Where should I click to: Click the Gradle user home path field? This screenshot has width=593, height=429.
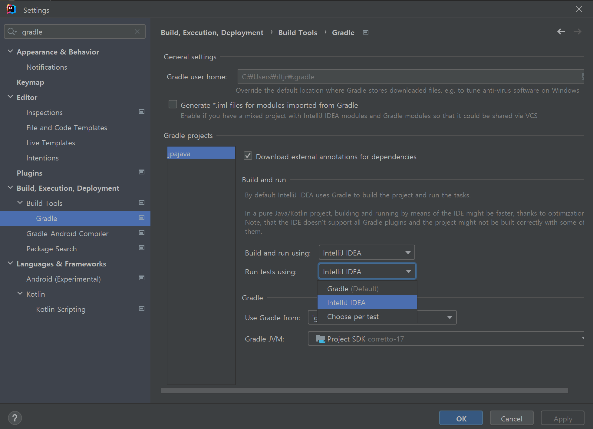click(410, 77)
